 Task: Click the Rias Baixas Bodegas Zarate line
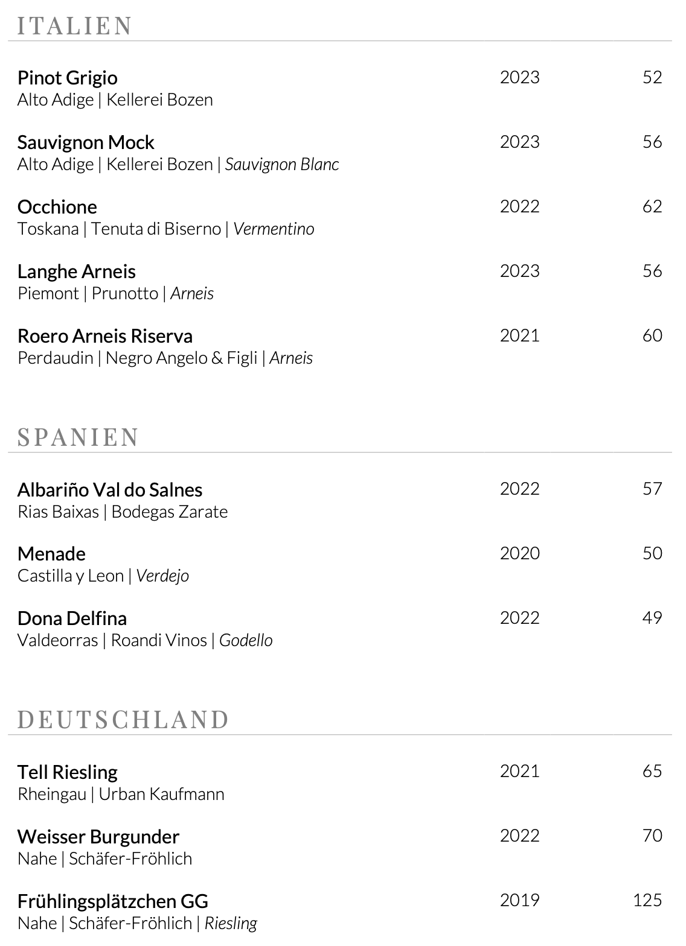pos(123,512)
